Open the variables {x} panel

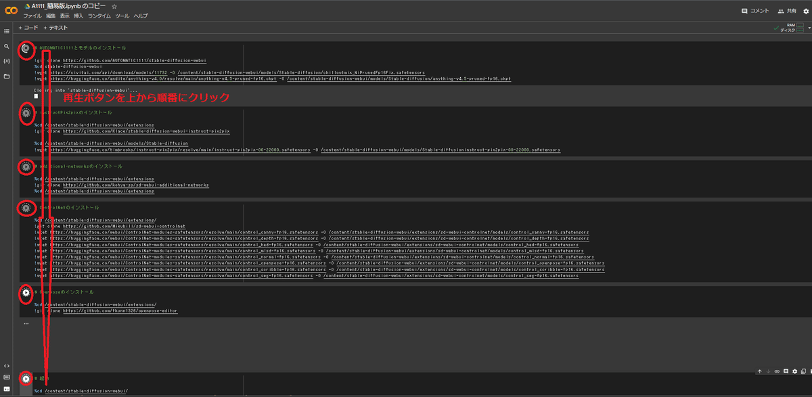pos(7,62)
